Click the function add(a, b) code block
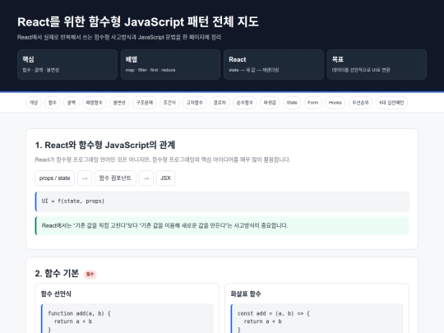Viewport: 444px width, 333px height. pos(127,318)
